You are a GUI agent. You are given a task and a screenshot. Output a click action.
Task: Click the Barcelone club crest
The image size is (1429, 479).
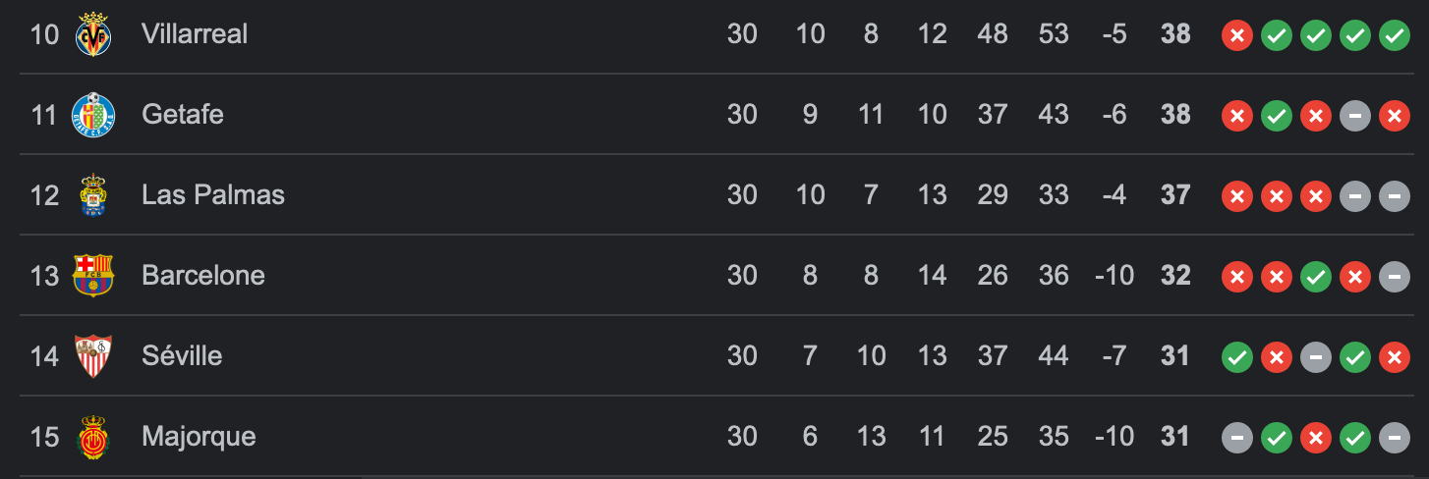pyautogui.click(x=93, y=276)
